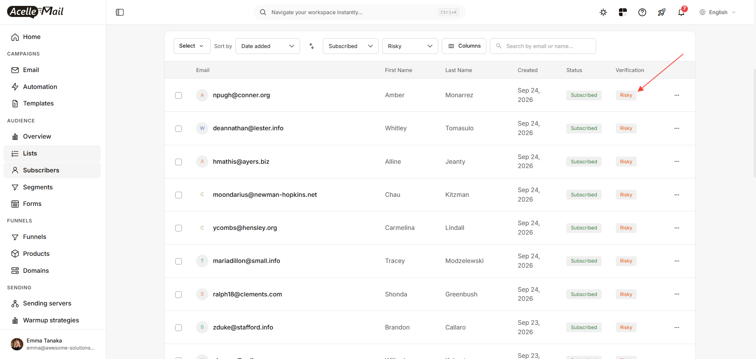
Task: Click the Columns button
Action: (x=464, y=46)
